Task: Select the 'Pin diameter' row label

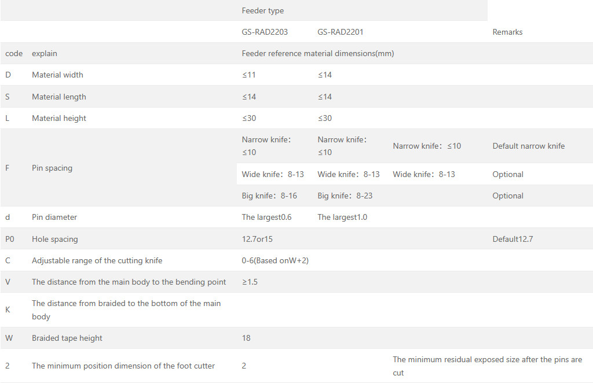Action: pyautogui.click(x=54, y=218)
